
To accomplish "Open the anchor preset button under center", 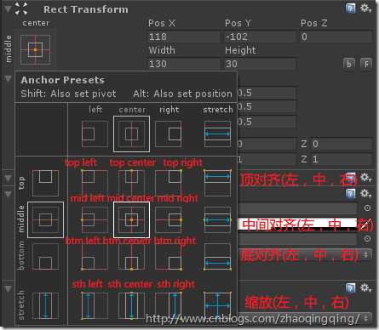I will [35, 50].
